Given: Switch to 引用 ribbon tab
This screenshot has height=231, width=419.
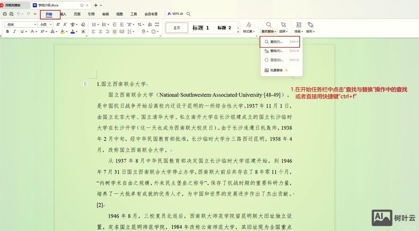Looking at the screenshot, I should click(91, 14).
